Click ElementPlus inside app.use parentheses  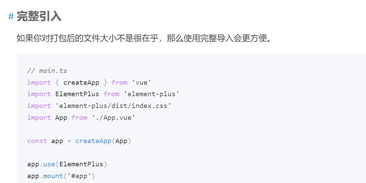coord(81,164)
